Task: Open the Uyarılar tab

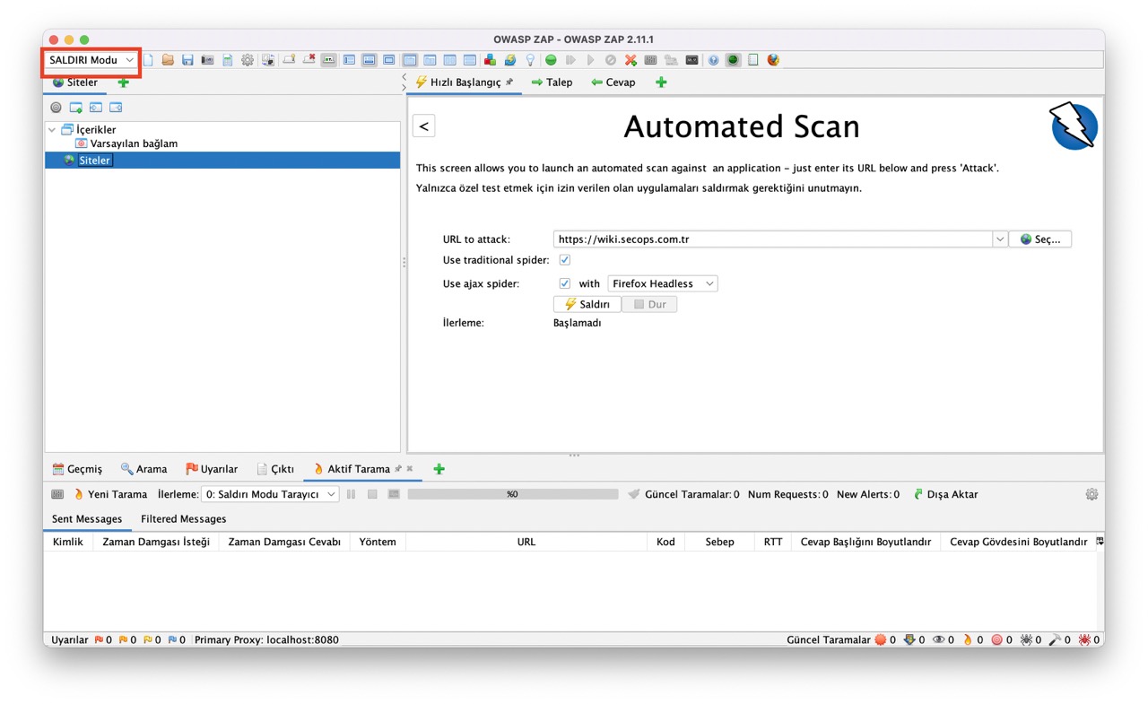Action: pyautogui.click(x=212, y=469)
